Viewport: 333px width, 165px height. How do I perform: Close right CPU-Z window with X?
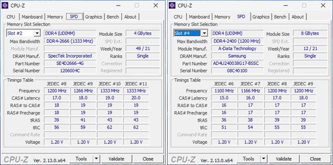click(323, 5)
